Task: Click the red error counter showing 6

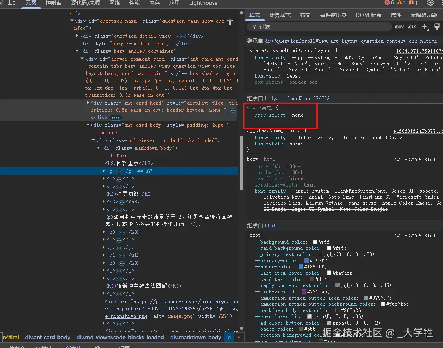Action: click(387, 3)
